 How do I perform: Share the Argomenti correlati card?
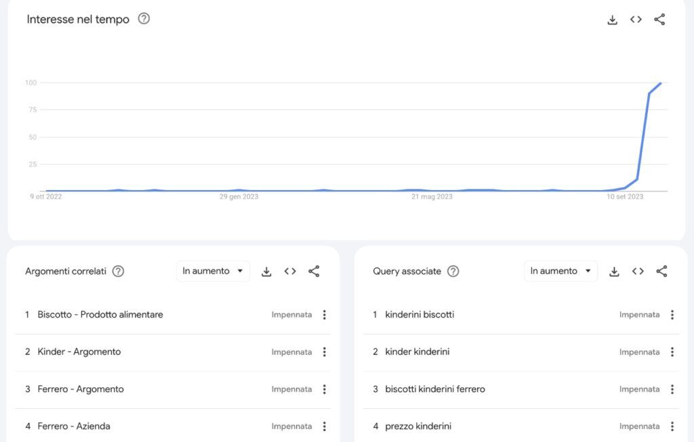point(314,271)
